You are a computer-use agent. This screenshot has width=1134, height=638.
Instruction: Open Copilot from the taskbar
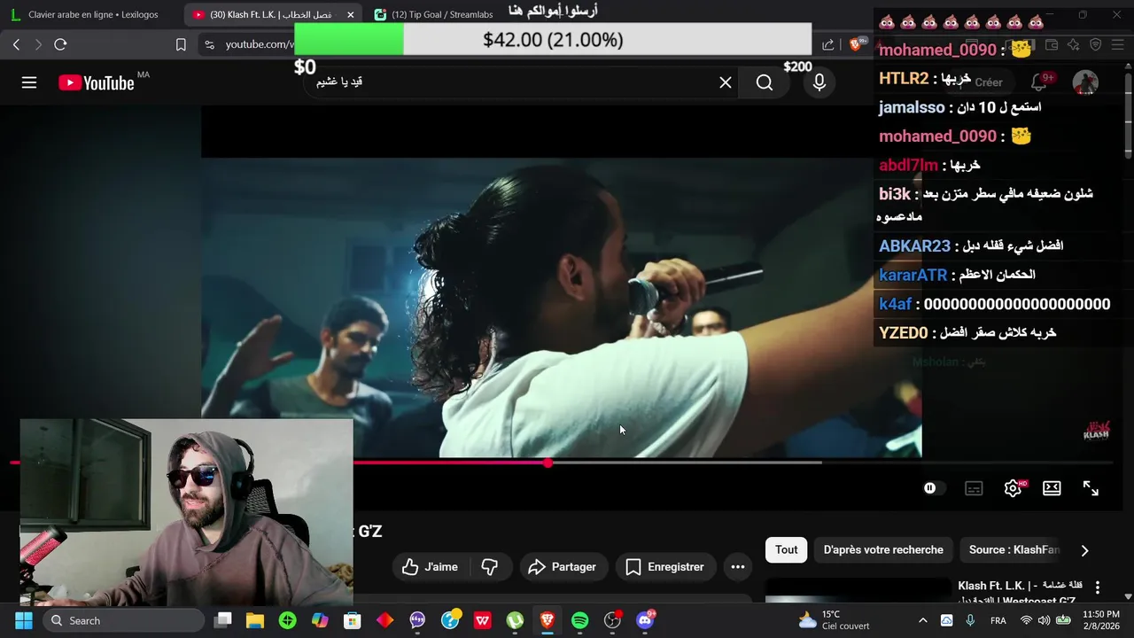(x=320, y=620)
